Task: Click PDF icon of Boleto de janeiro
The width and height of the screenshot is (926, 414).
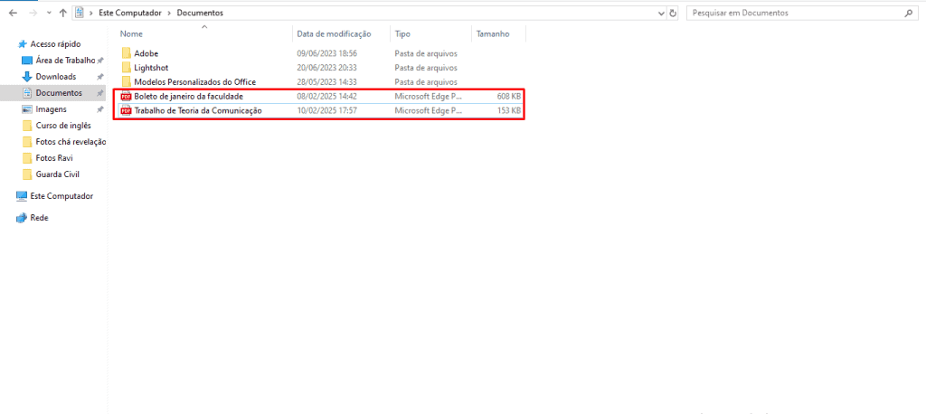Action: click(126, 96)
